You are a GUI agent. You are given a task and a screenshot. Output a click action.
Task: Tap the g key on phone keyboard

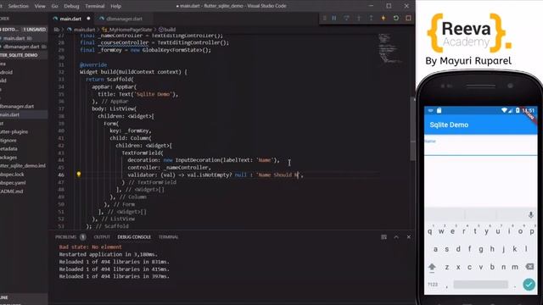pyautogui.click(x=481, y=249)
